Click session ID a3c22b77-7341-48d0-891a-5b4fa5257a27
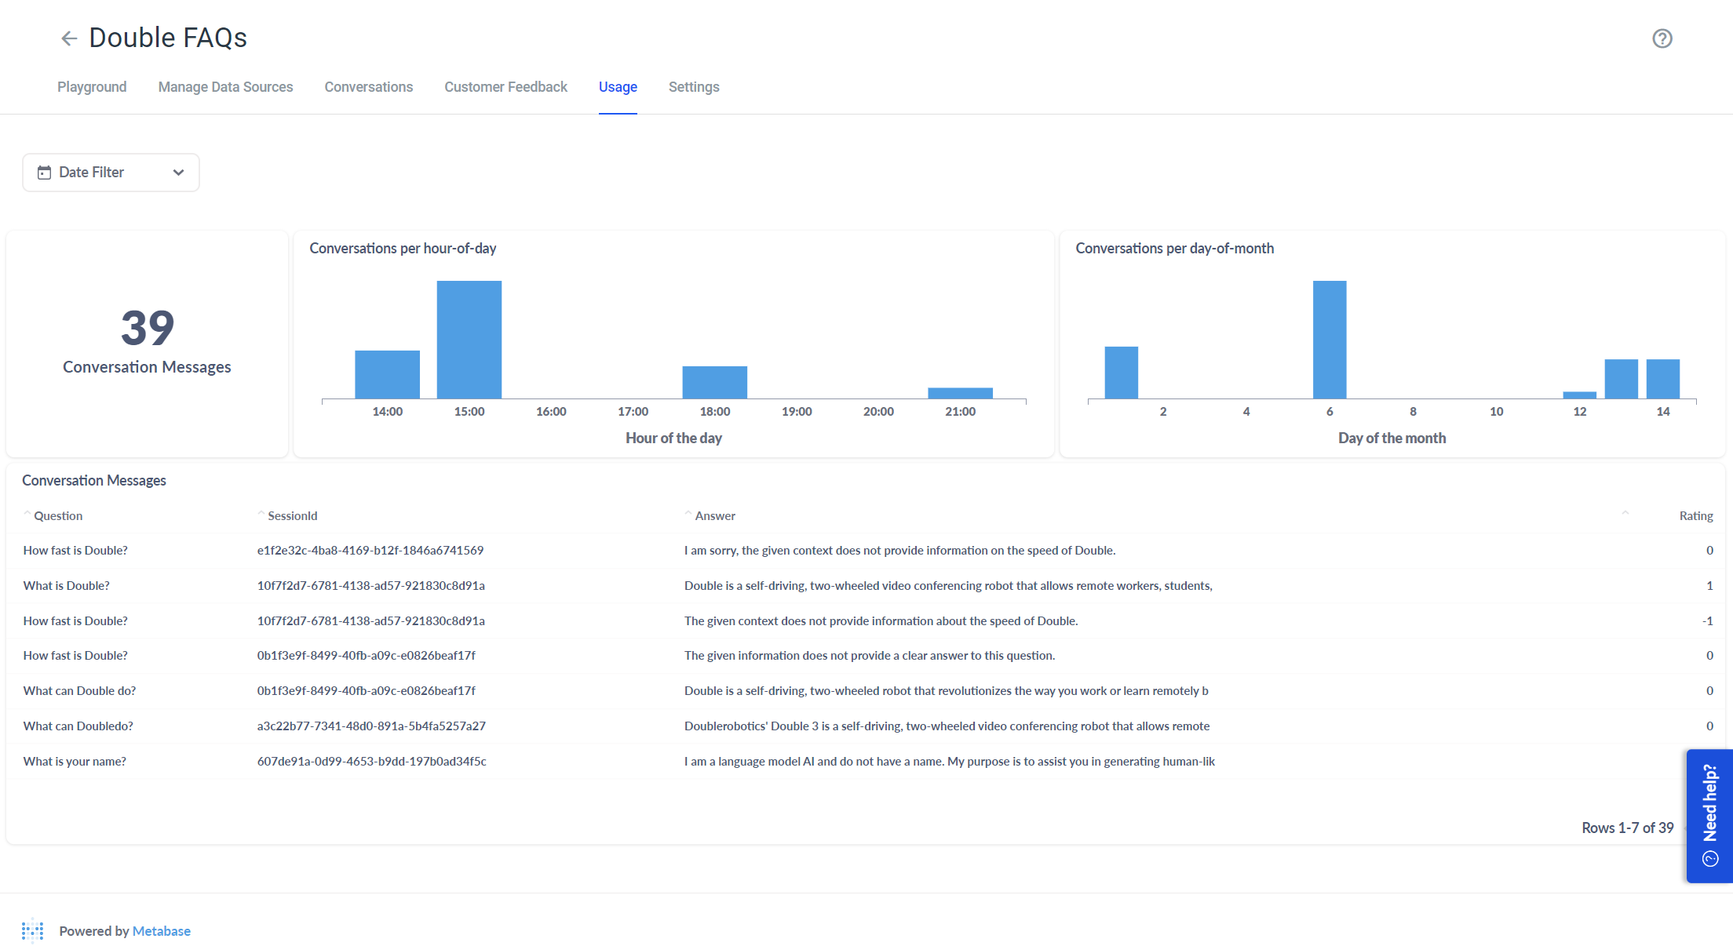Image resolution: width=1733 pixels, height=946 pixels. click(371, 726)
